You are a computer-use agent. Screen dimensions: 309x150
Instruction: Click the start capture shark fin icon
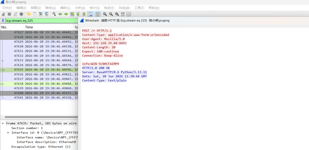pos(3,14)
